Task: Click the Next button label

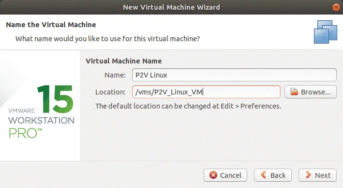Action: click(323, 175)
